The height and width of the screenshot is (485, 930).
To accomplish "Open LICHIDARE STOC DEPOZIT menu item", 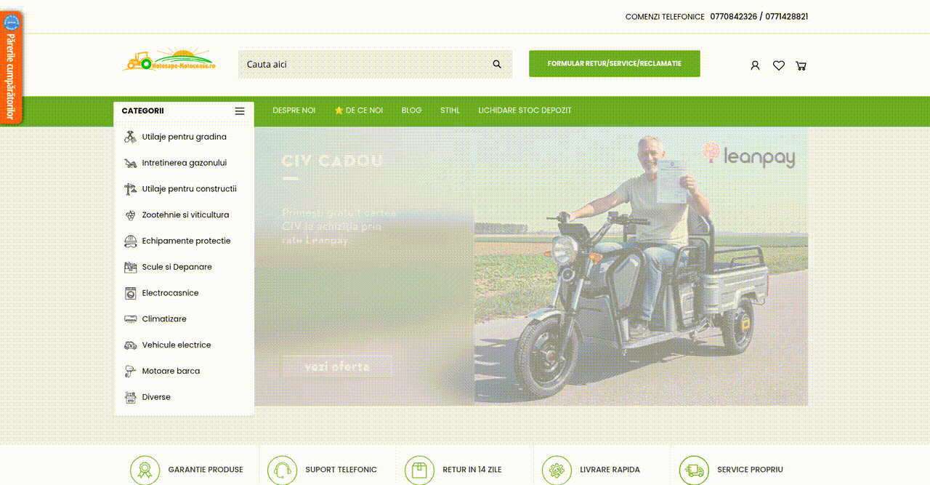I will (525, 111).
